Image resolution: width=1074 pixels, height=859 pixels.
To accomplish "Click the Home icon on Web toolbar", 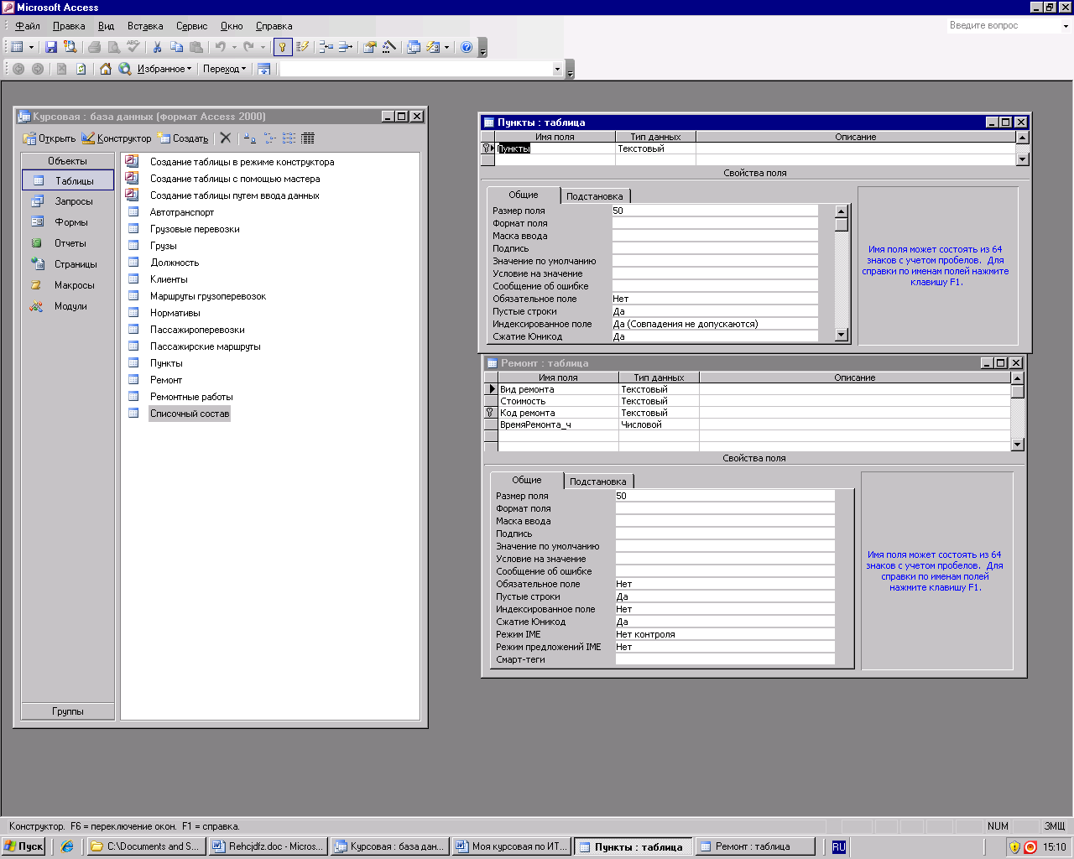I will [106, 69].
